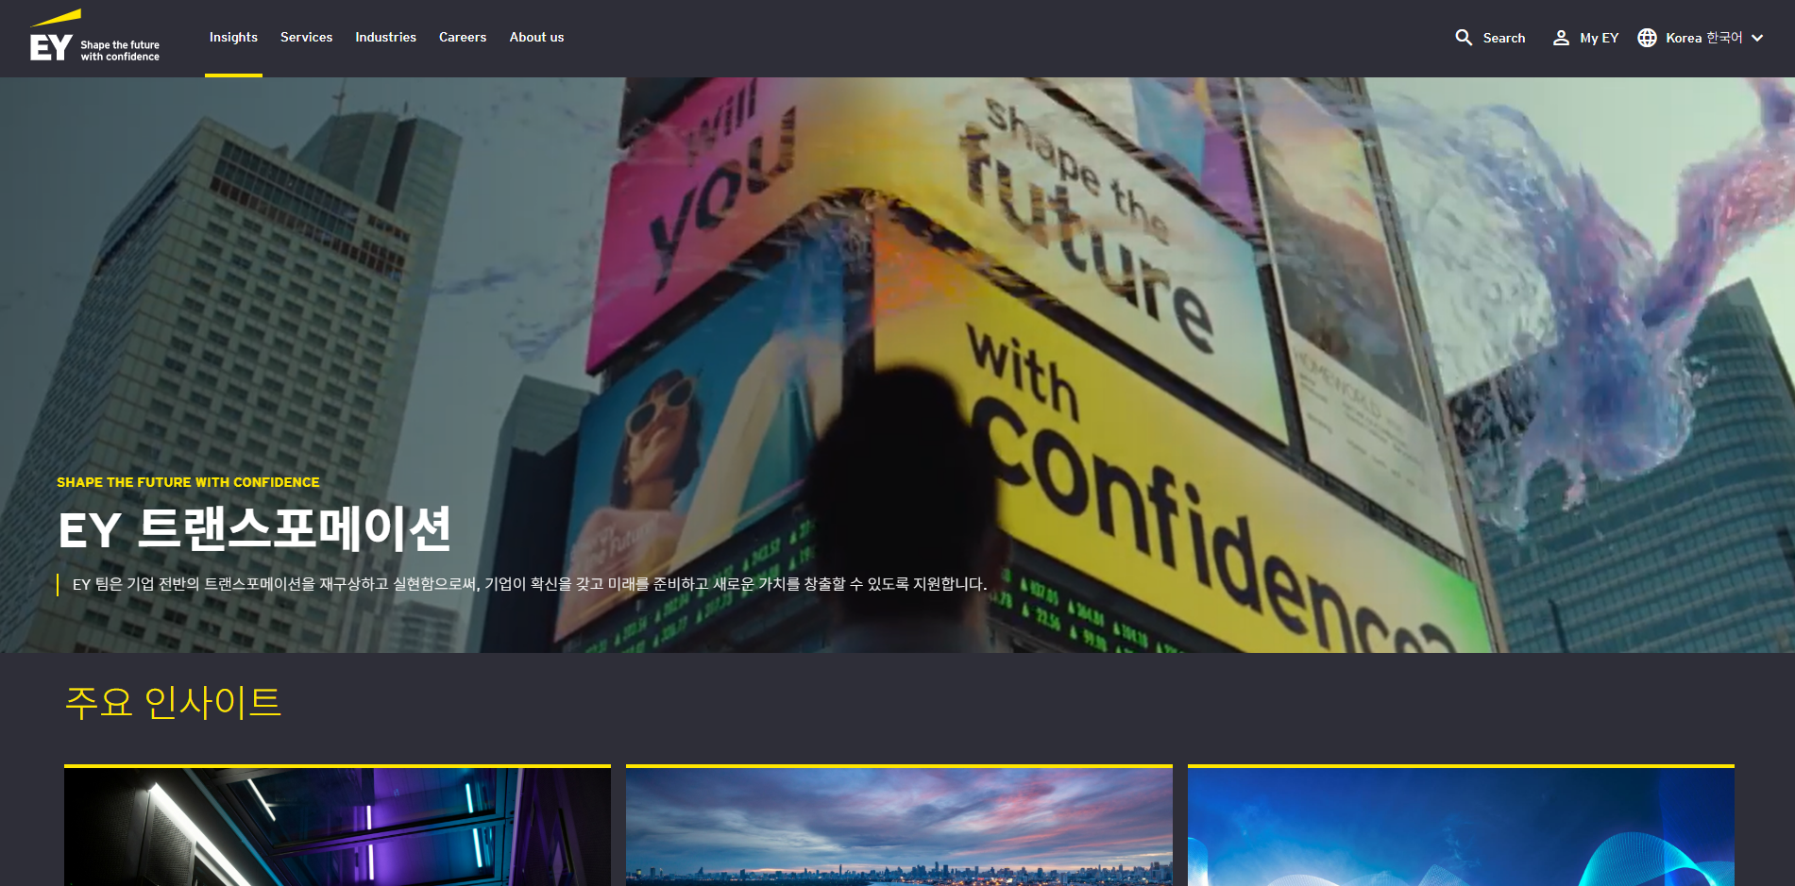The height and width of the screenshot is (886, 1795).
Task: Click the EY 트랜스포메이션 hero headline
Action: [255, 529]
